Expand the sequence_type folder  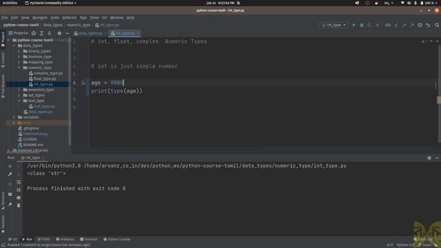click(19, 90)
